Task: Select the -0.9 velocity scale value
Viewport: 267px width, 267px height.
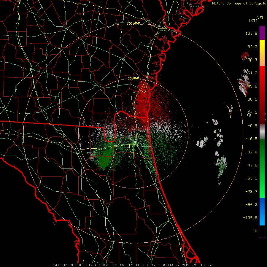Action: 252,126
